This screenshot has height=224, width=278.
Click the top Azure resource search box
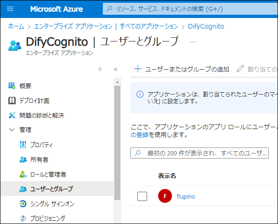click(x=189, y=9)
